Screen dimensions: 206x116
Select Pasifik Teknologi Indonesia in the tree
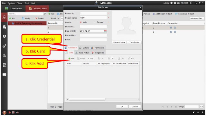pos(27,23)
